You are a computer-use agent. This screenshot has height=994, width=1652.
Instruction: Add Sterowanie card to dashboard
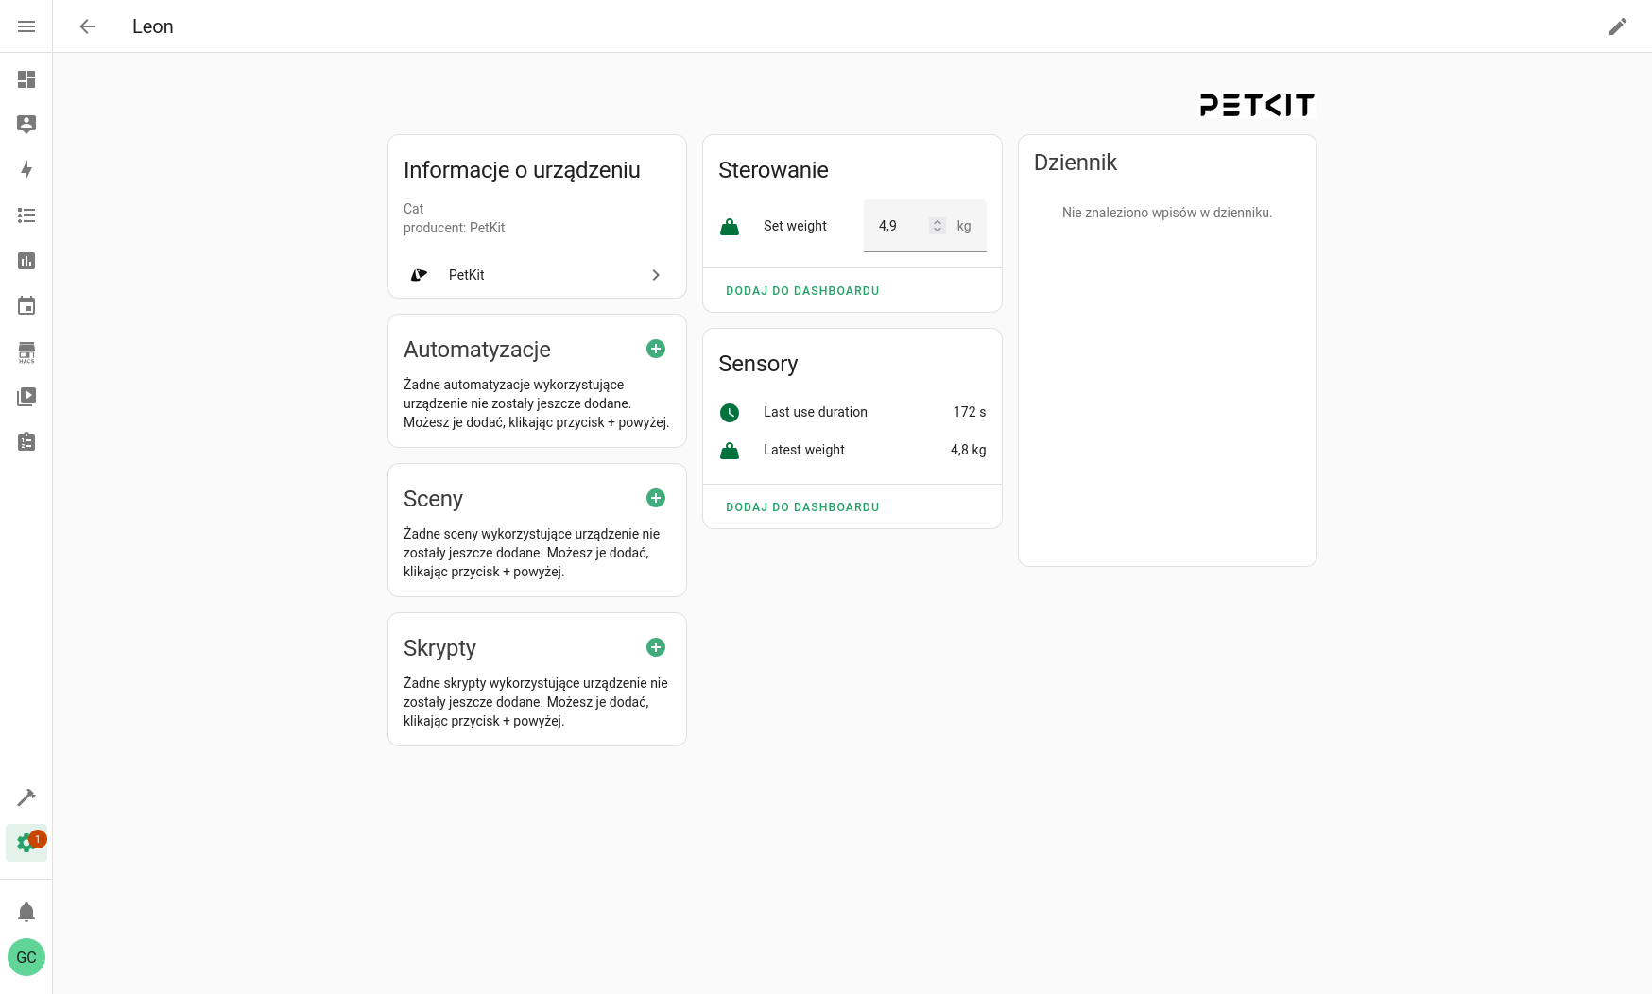tap(802, 291)
